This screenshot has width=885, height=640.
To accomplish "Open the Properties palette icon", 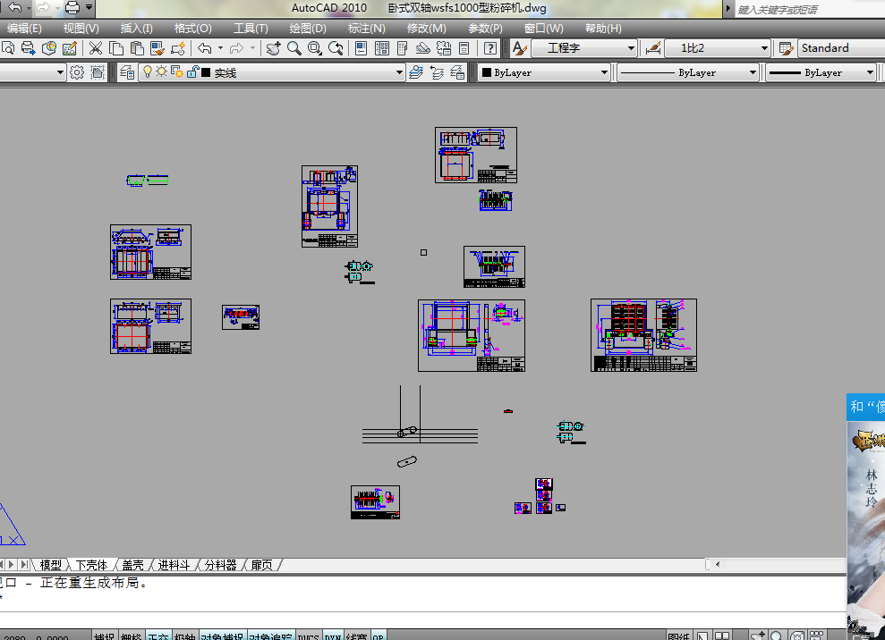I will pos(362,48).
